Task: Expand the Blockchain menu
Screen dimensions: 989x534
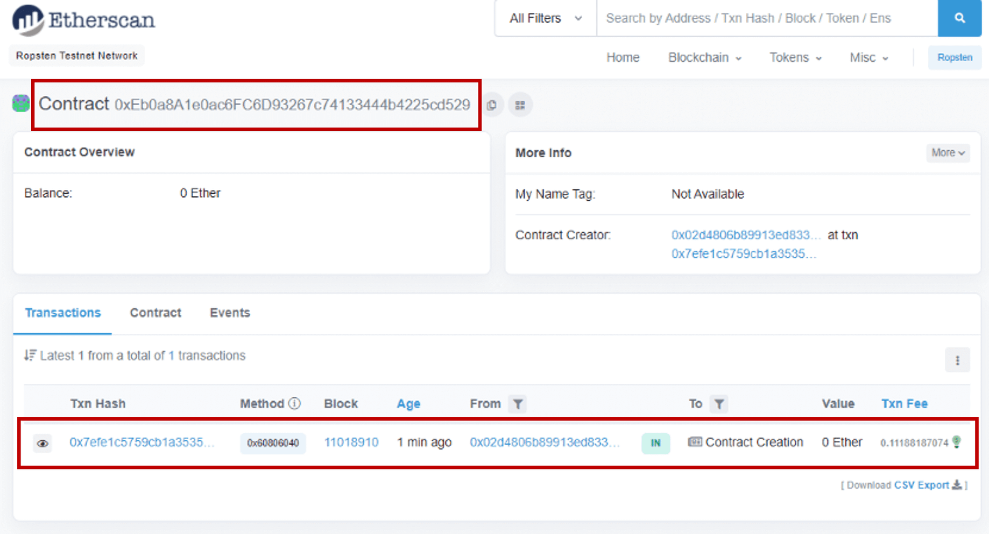Action: click(705, 58)
